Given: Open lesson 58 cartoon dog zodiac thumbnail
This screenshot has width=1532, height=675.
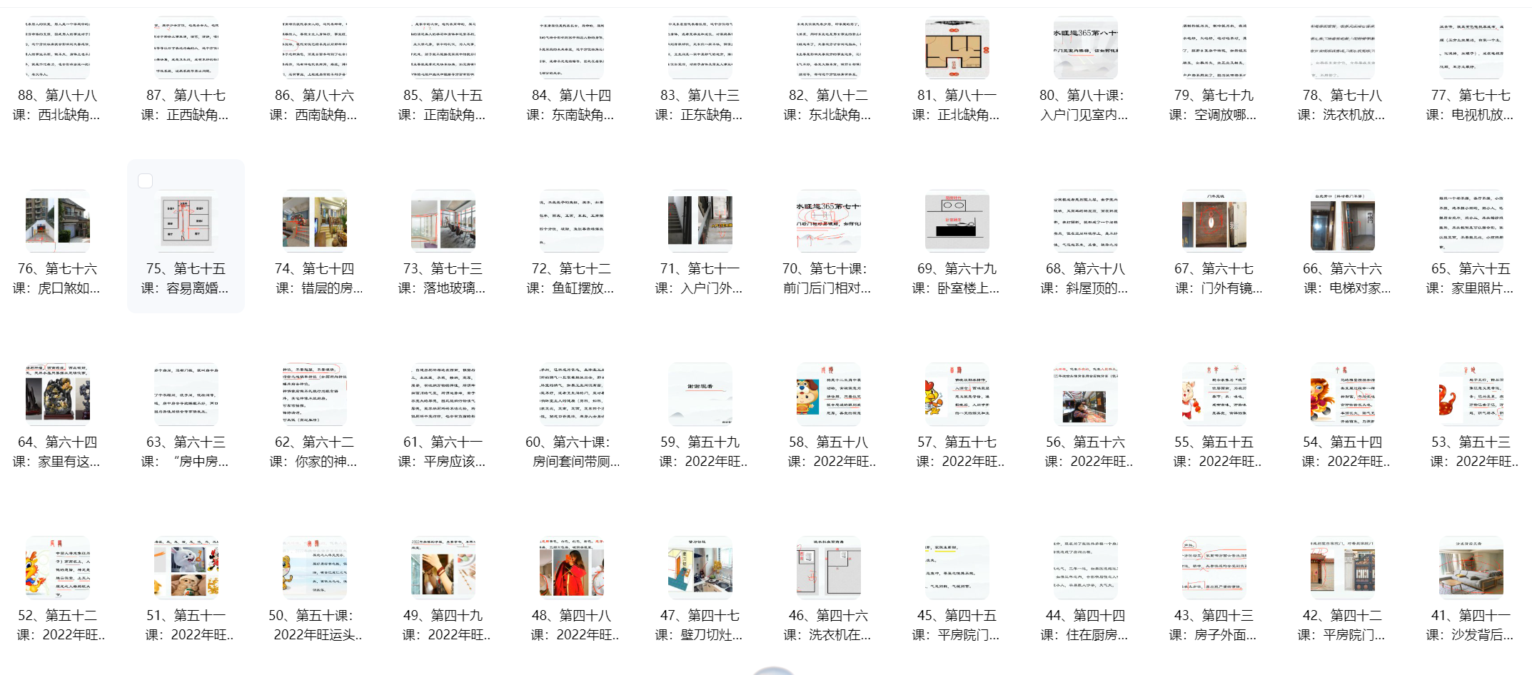Looking at the screenshot, I should [828, 395].
